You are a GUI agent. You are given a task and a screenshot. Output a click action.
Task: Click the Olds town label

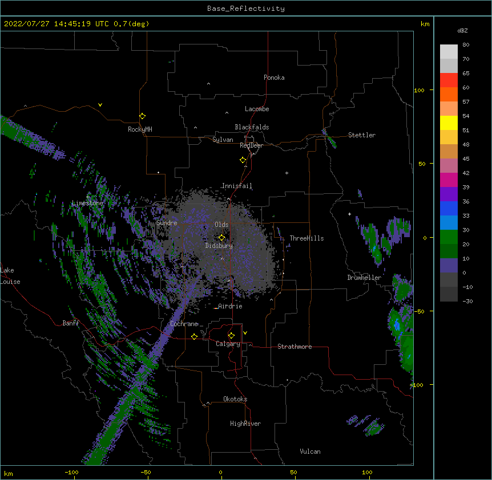pyautogui.click(x=221, y=225)
